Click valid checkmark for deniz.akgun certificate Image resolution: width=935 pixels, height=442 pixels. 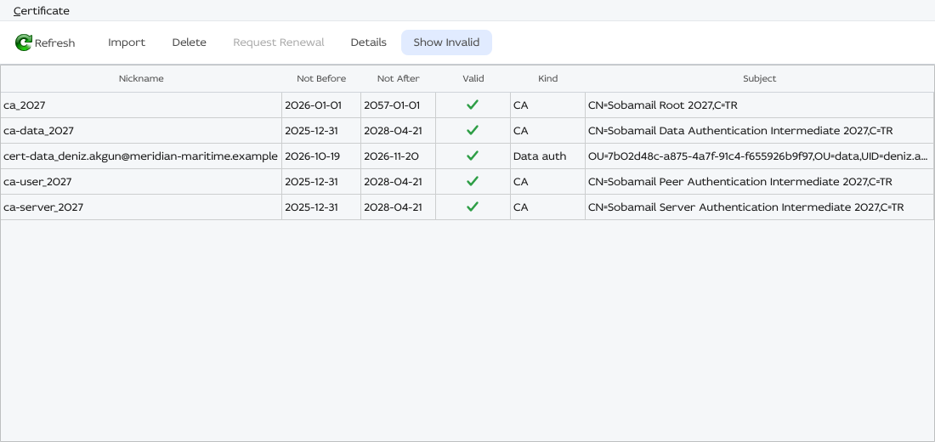473,156
